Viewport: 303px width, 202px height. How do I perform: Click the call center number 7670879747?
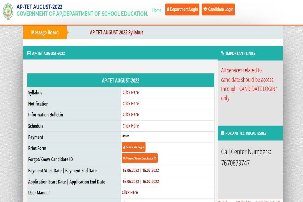tap(236, 163)
